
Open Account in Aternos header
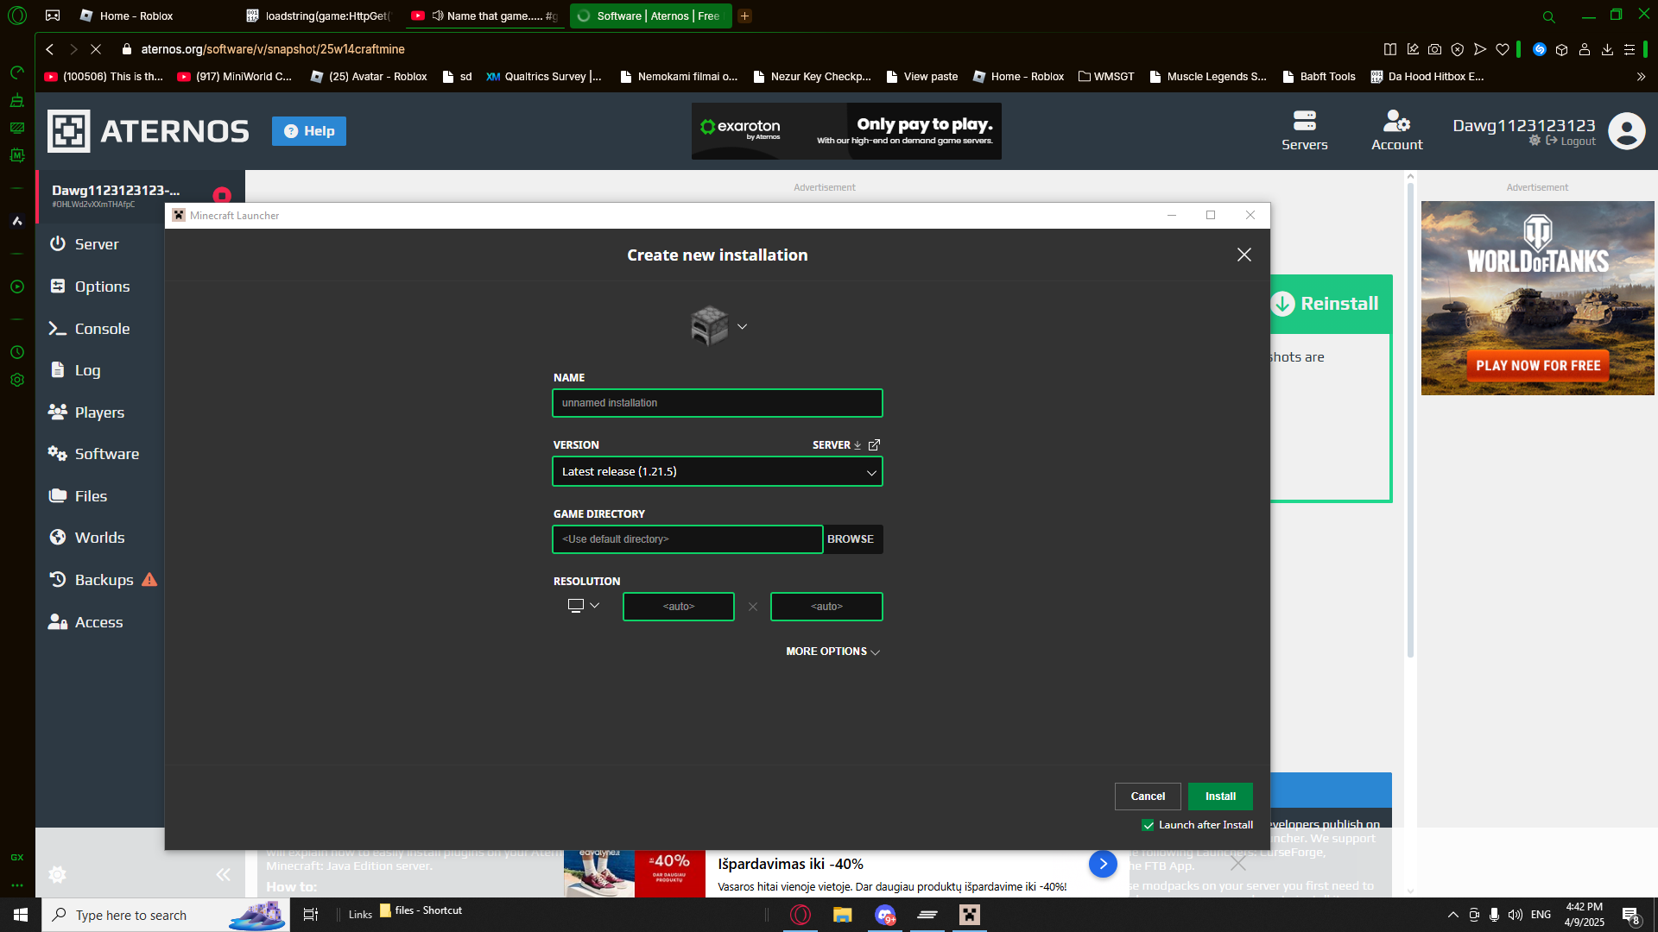1397,131
